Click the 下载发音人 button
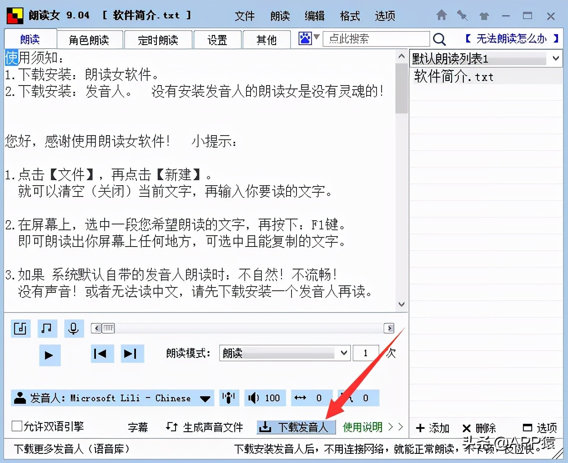 coord(296,427)
